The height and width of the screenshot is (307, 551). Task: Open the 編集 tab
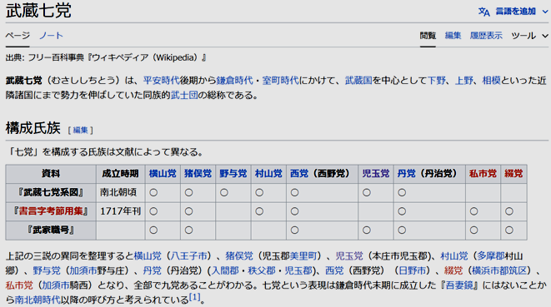[x=453, y=36]
